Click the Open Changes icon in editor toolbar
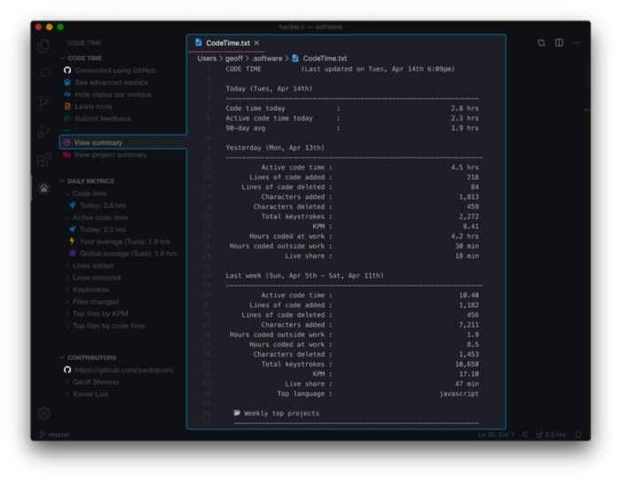621x481 pixels. pyautogui.click(x=541, y=43)
